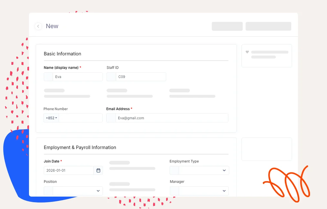Expand the Employment Type dropdown arrow

224,170
